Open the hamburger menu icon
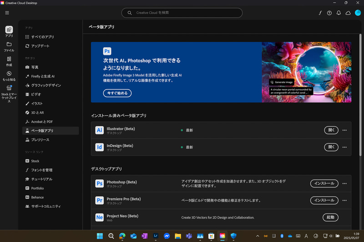This screenshot has width=364, height=242. (7, 13)
